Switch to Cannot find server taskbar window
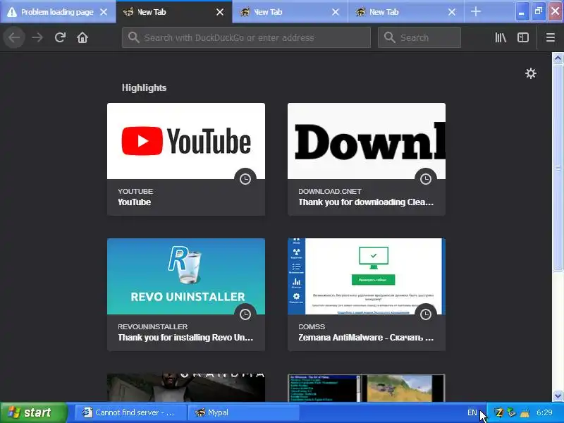This screenshot has height=423, width=564. 130,412
